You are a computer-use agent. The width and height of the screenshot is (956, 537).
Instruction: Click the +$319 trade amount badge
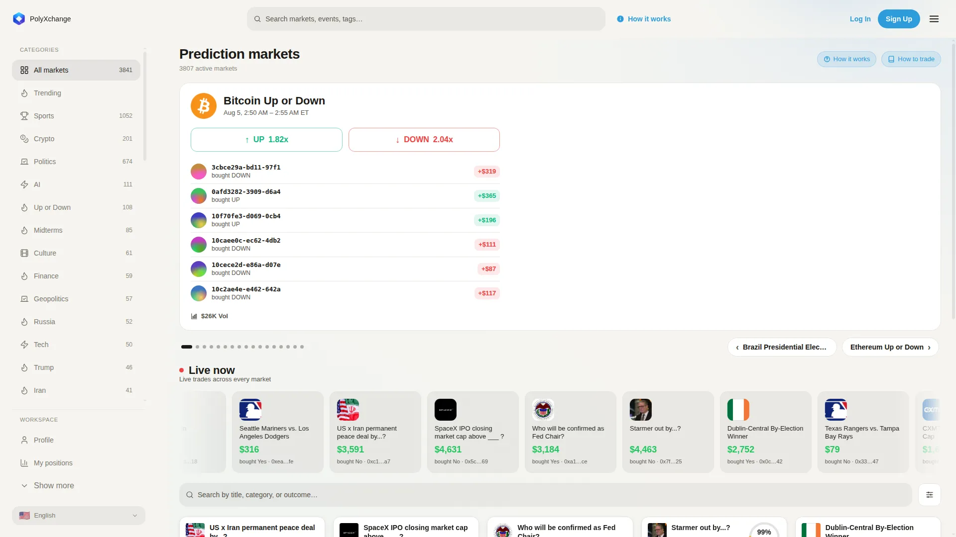(487, 172)
